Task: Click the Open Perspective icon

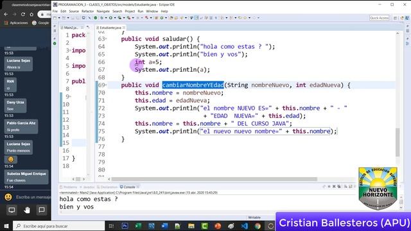Action: point(396,18)
